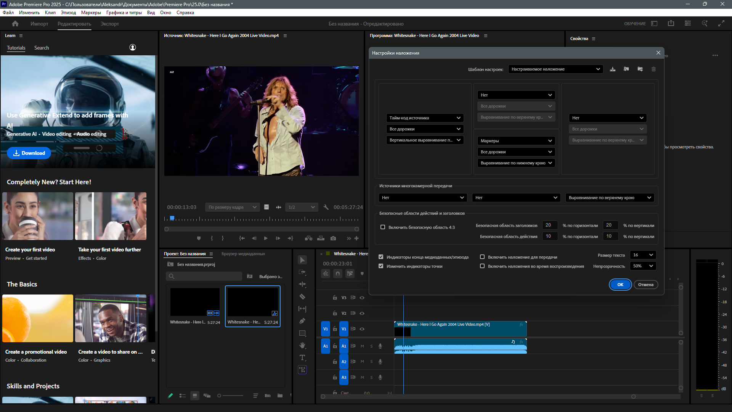Open Source monitor fit zoom dropdown
Image resolution: width=732 pixels, height=412 pixels.
coord(232,207)
